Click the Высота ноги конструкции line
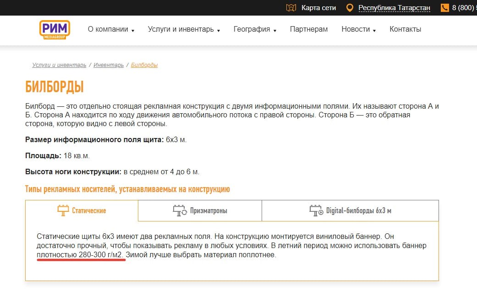Image resolution: width=477 pixels, height=298 pixels. tap(112, 171)
